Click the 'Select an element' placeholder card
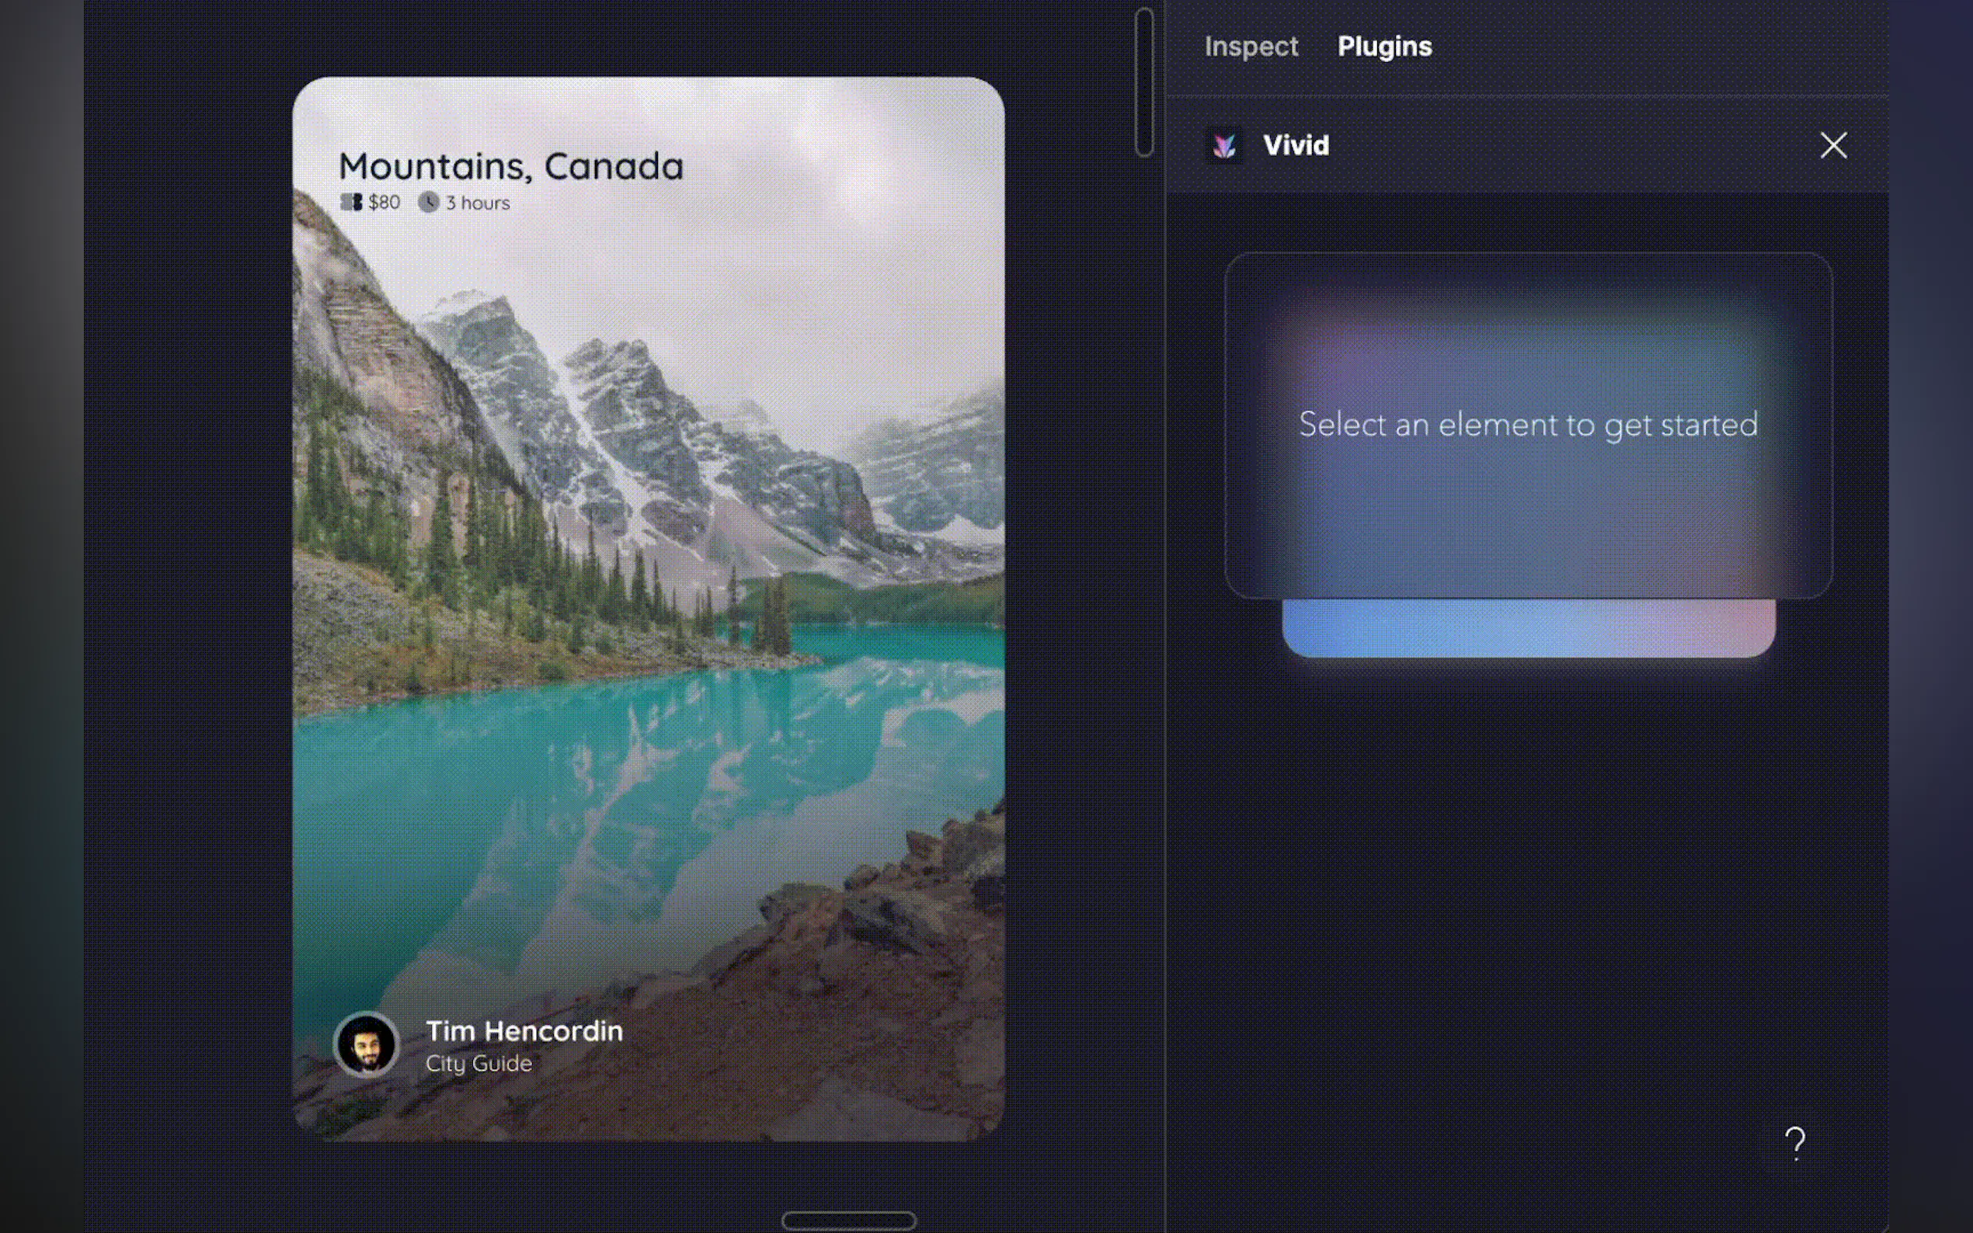 [x=1528, y=425]
